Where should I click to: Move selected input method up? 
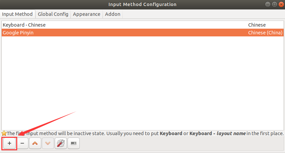click(35, 143)
